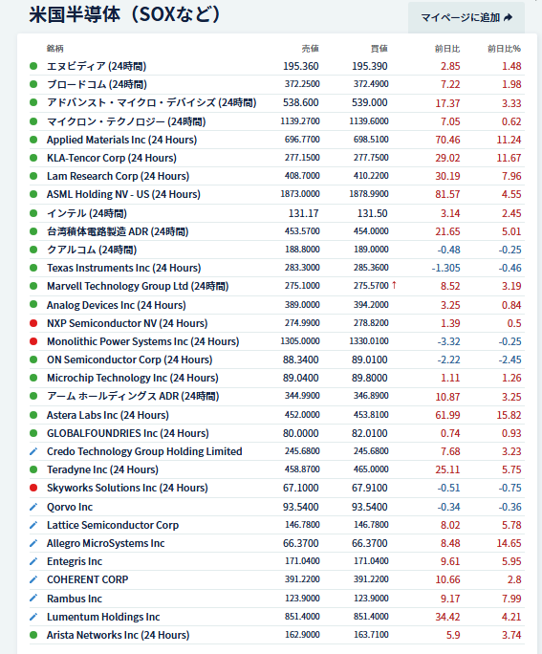542x654 pixels.
Task: Click buy price 539.000 for アドバンスト・マイクロ
Action: point(369,102)
